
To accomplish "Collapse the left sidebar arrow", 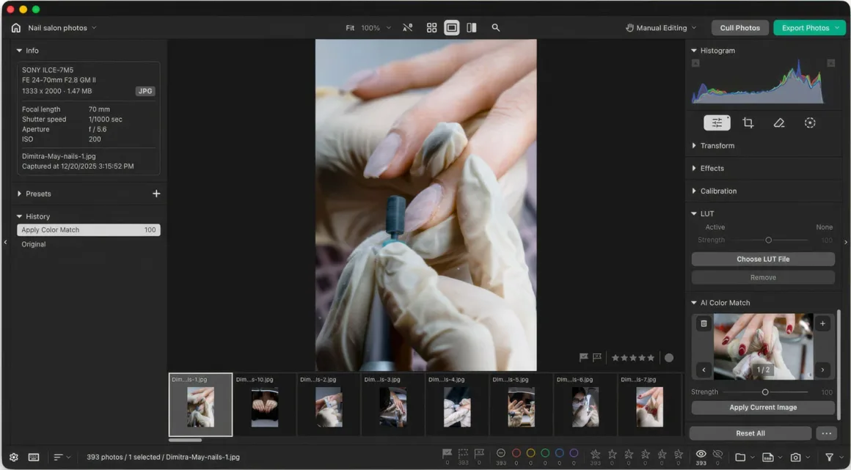I will click(5, 242).
